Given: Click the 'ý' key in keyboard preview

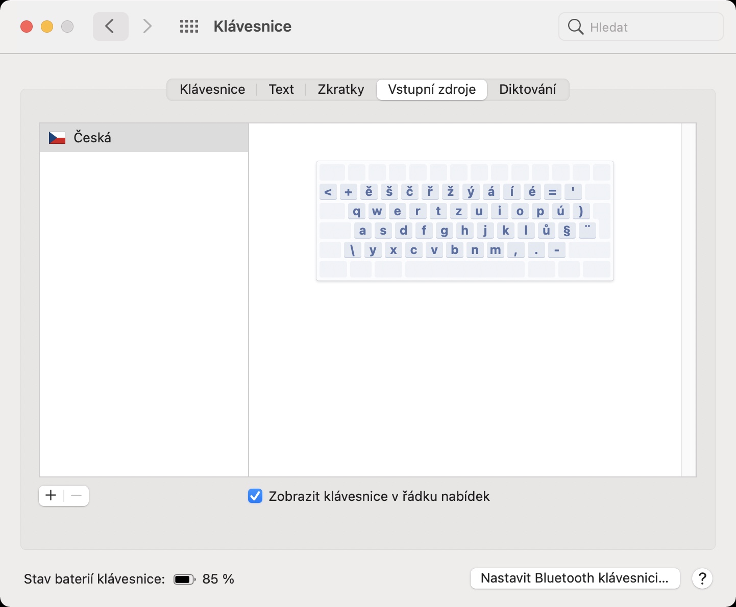Looking at the screenshot, I should (x=471, y=192).
